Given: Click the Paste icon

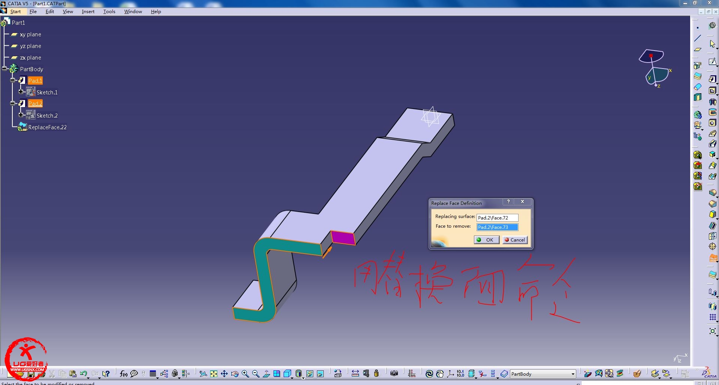Looking at the screenshot, I should [73, 373].
